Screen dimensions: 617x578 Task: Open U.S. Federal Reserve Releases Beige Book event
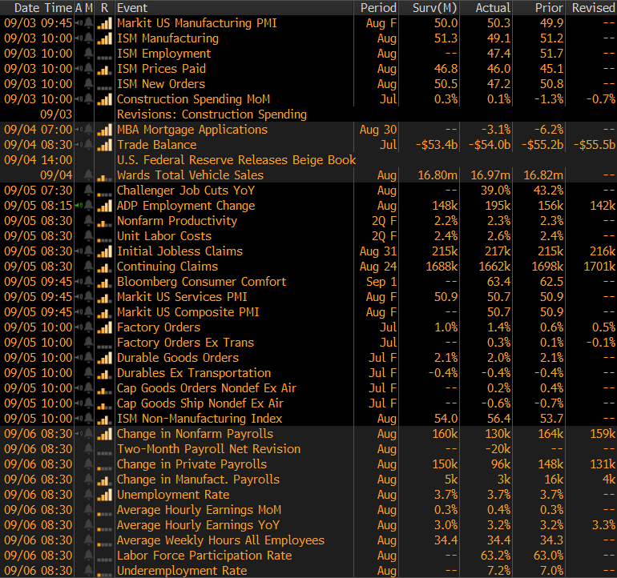[236, 160]
